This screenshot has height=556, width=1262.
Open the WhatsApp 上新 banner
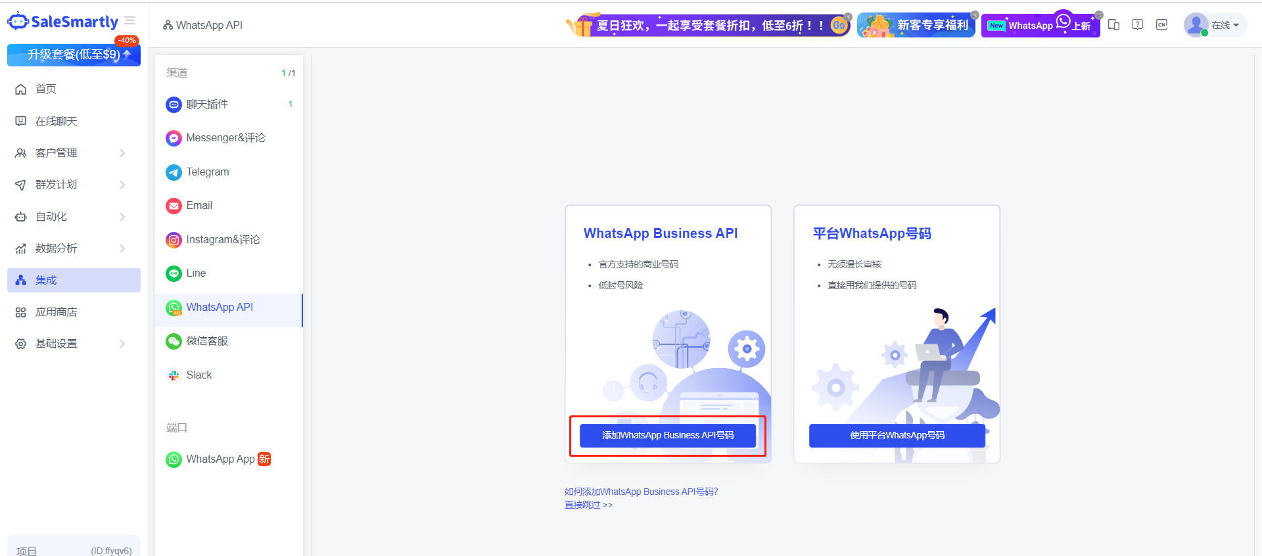[x=1040, y=25]
